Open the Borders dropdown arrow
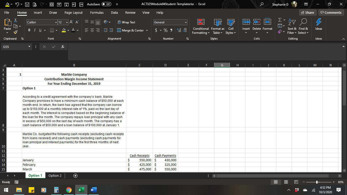Image resolution: width=347 pixels, height=195 pixels. click(56, 30)
